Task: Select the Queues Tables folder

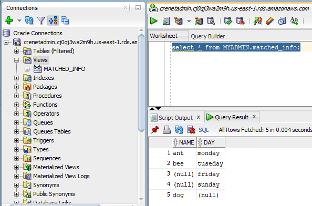Action: click(x=51, y=131)
